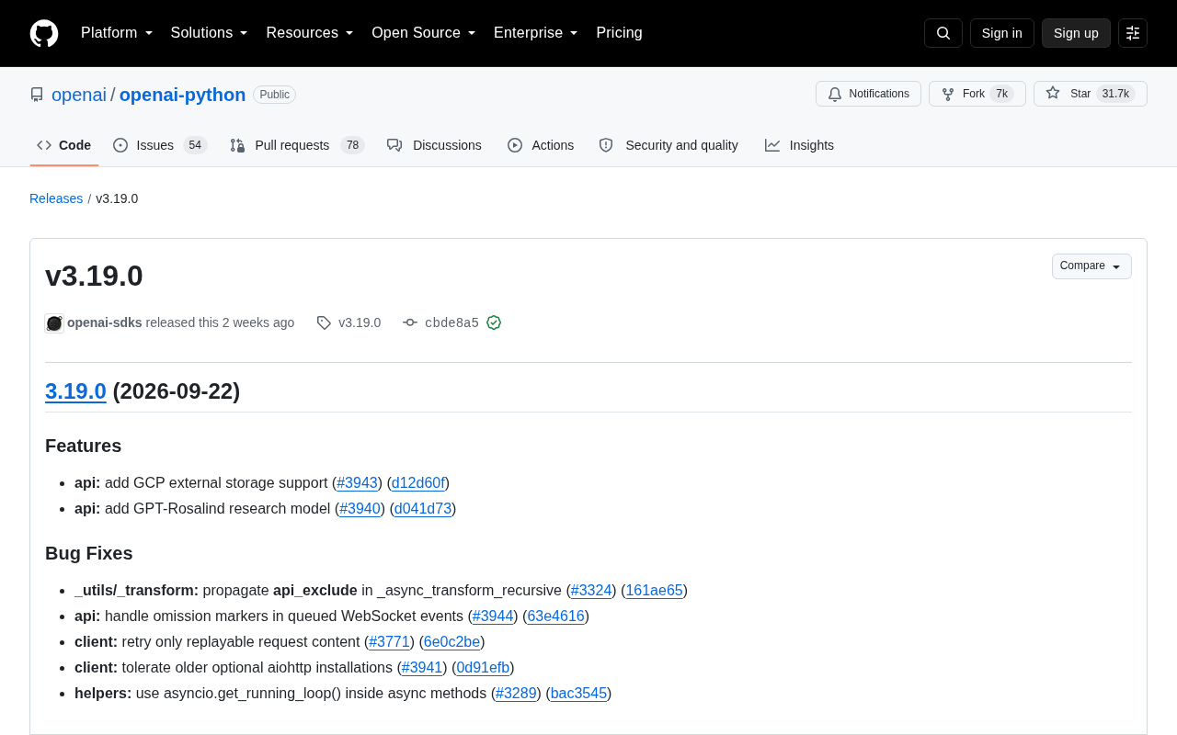The height and width of the screenshot is (735, 1177).
Task: Click the green verified check status icon
Action: pyautogui.click(x=494, y=322)
